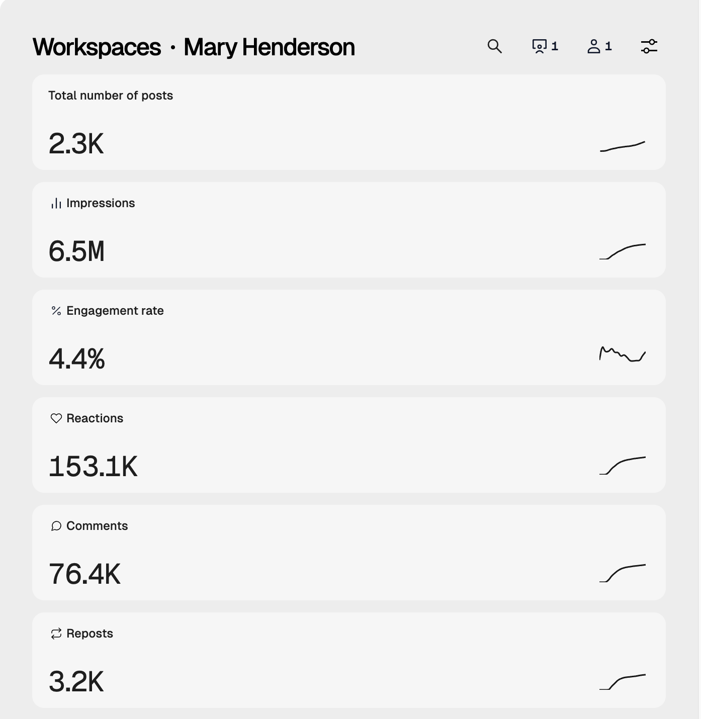This screenshot has width=701, height=719.
Task: Select the 6.5M Impressions value
Action: (76, 251)
